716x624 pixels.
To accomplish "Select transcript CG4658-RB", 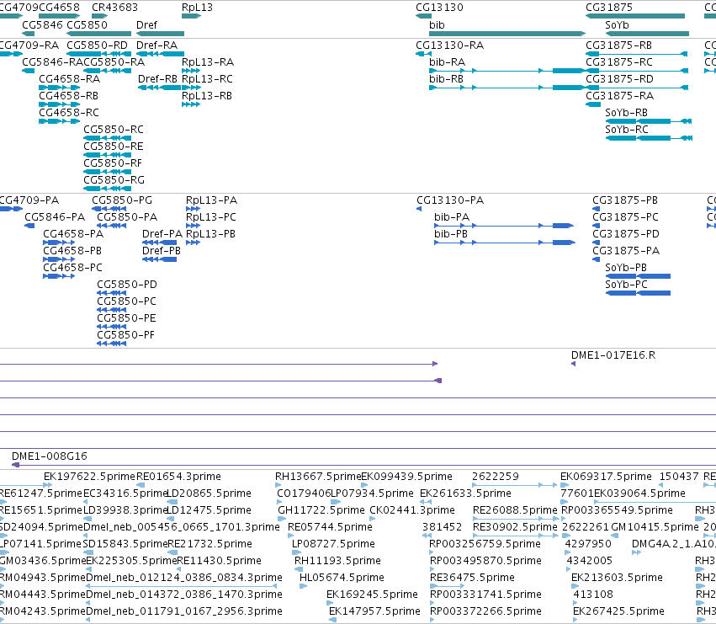I will point(68,95).
